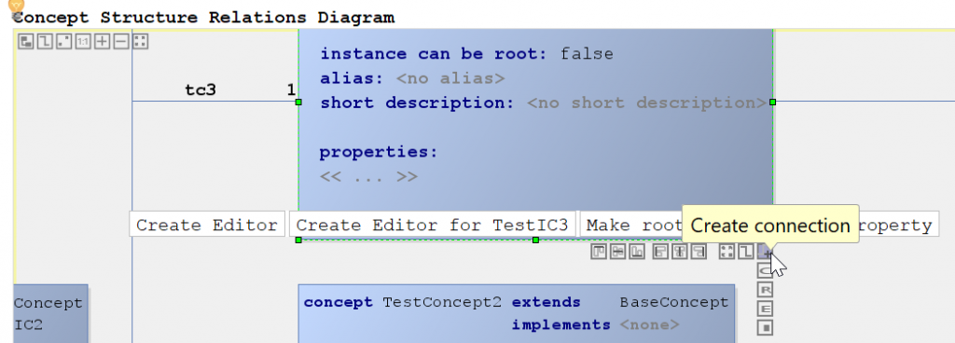Align selected boxes to left
The height and width of the screenshot is (343, 955).
point(661,251)
